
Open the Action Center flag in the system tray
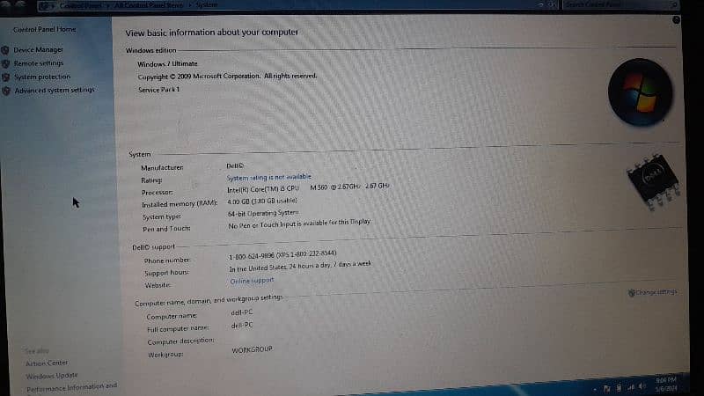pos(606,388)
